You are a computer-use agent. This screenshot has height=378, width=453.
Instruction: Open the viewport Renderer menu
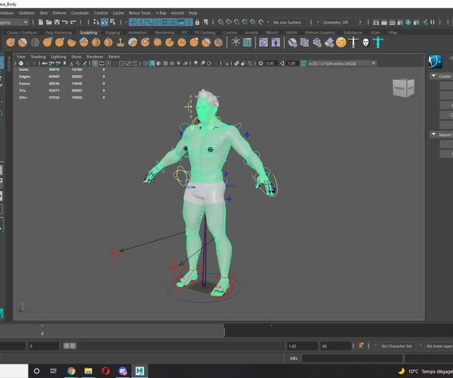pos(95,57)
